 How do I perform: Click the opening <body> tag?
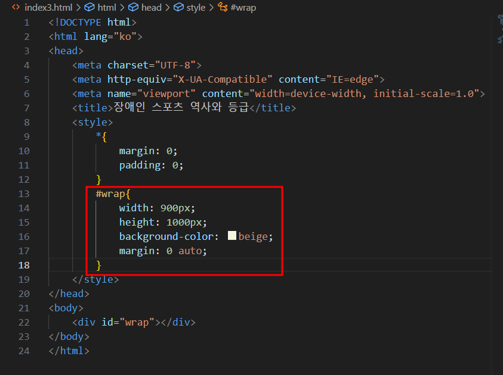click(x=66, y=308)
